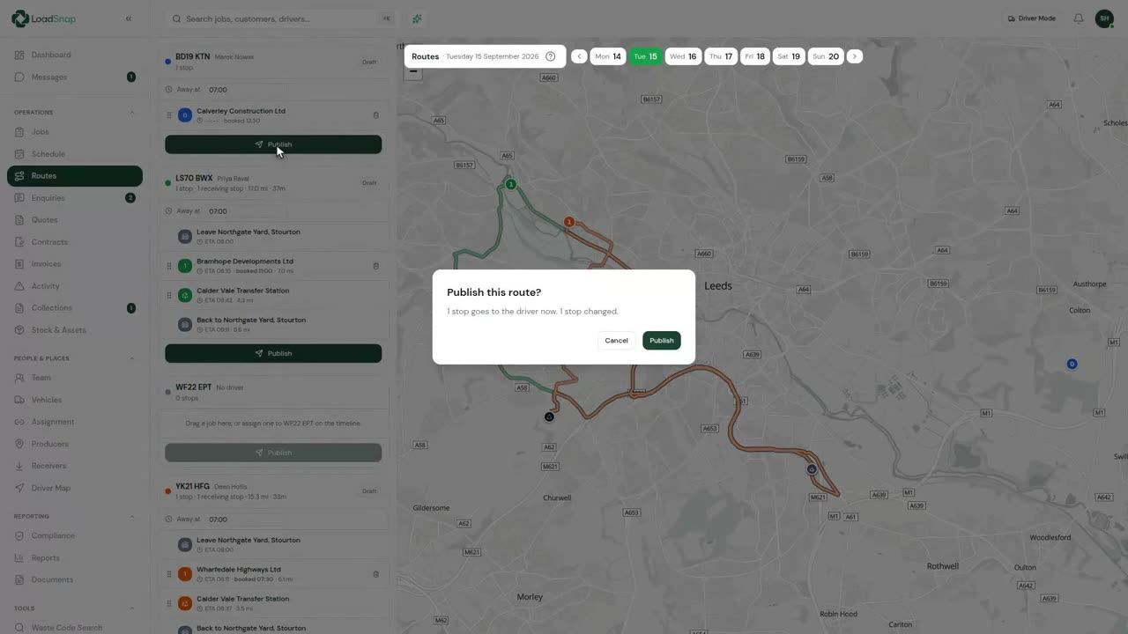The width and height of the screenshot is (1128, 634).
Task: Select the Sun 20 day tab
Action: 826,56
